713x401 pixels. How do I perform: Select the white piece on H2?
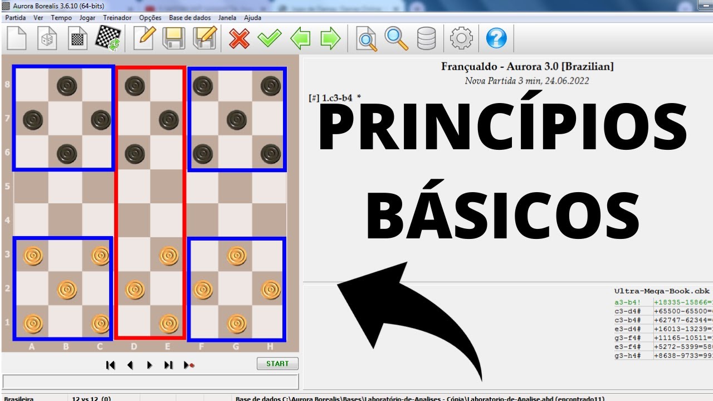pos(271,290)
